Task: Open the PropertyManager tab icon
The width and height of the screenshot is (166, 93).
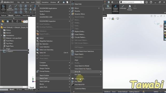Action: [x=8, y=21]
